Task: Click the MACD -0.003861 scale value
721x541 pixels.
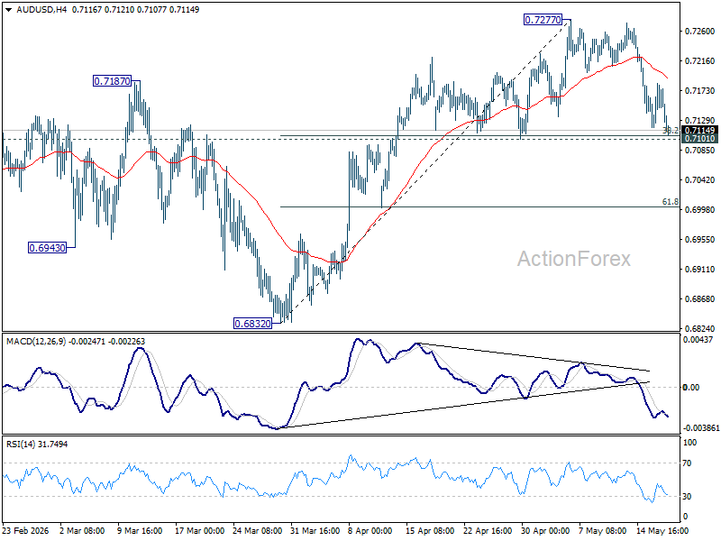Action: 701,427
